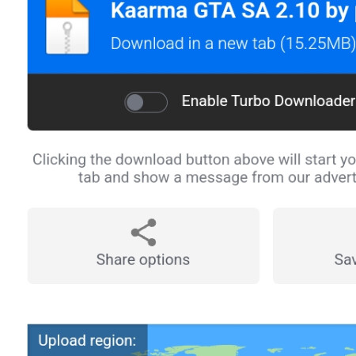The width and height of the screenshot is (356, 356).
Task: Open Download in a new tab link
Action: 233,44
